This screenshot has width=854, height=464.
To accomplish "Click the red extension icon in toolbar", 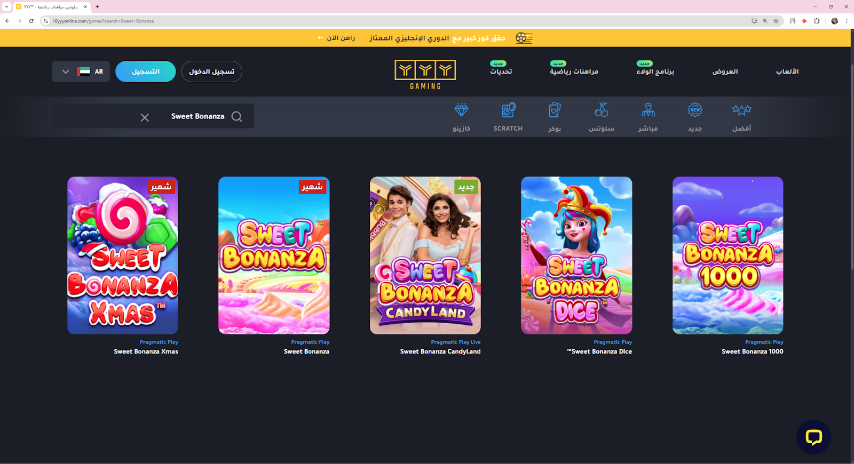I will click(804, 21).
